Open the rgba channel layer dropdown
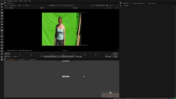176x99 pixels. tap(7, 5)
